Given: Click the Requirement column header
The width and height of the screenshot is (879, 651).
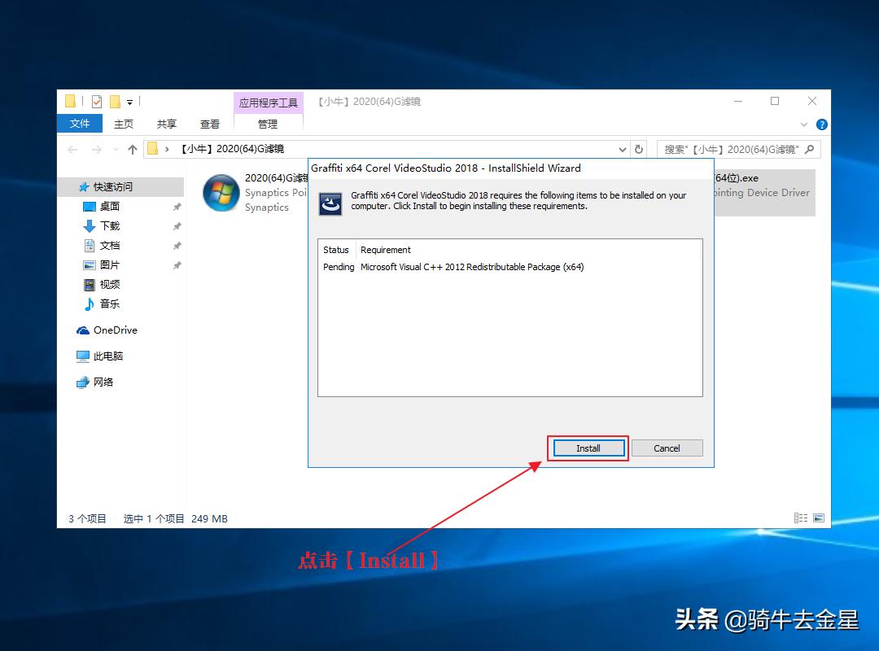Looking at the screenshot, I should tap(386, 250).
